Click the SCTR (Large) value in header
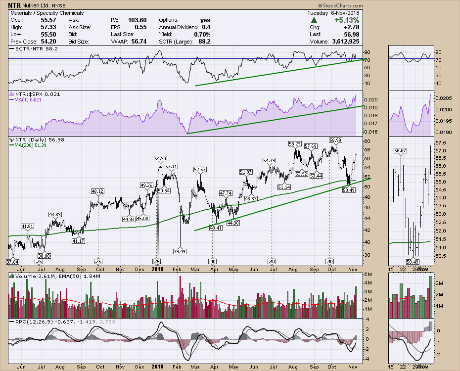 pos(204,42)
